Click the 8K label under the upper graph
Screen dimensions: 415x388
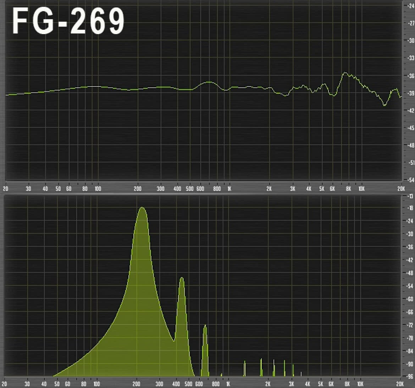[348, 189]
